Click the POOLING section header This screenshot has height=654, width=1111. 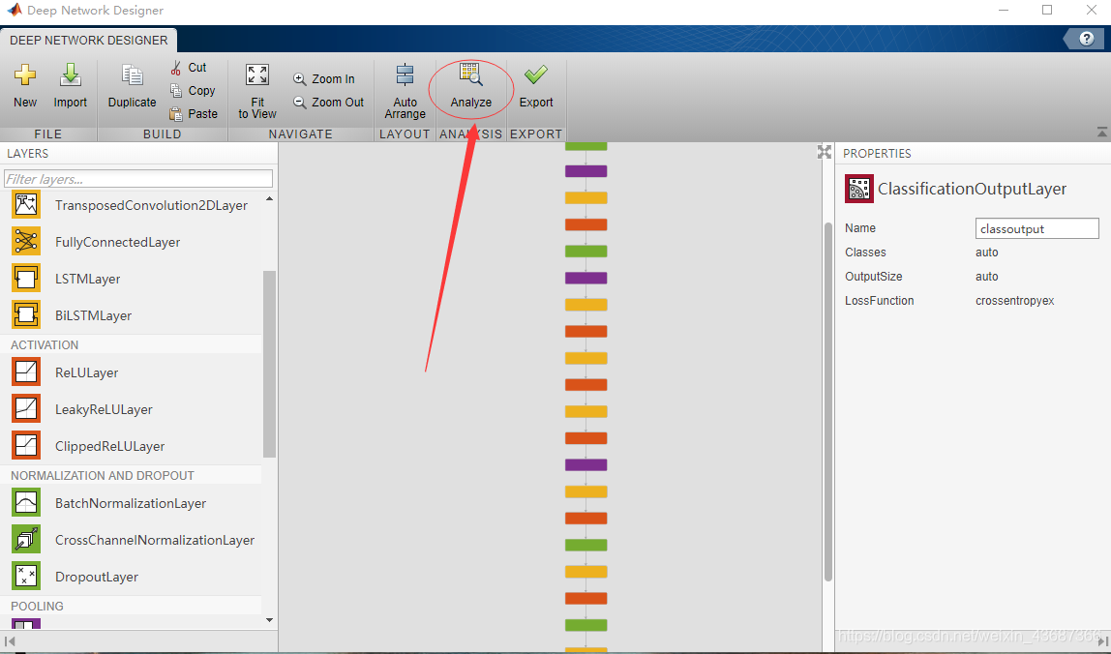37,606
